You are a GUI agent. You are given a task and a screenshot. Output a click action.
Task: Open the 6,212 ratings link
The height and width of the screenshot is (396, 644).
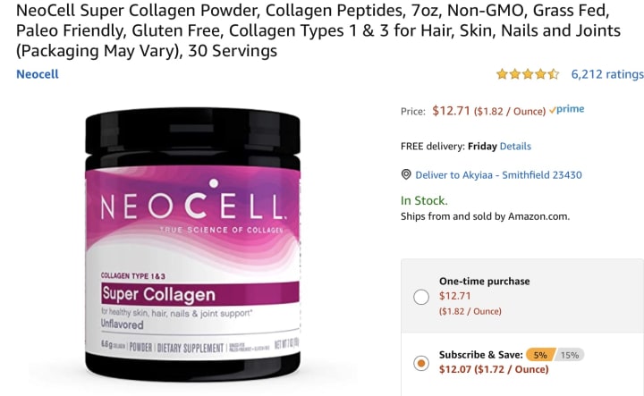[x=607, y=74]
